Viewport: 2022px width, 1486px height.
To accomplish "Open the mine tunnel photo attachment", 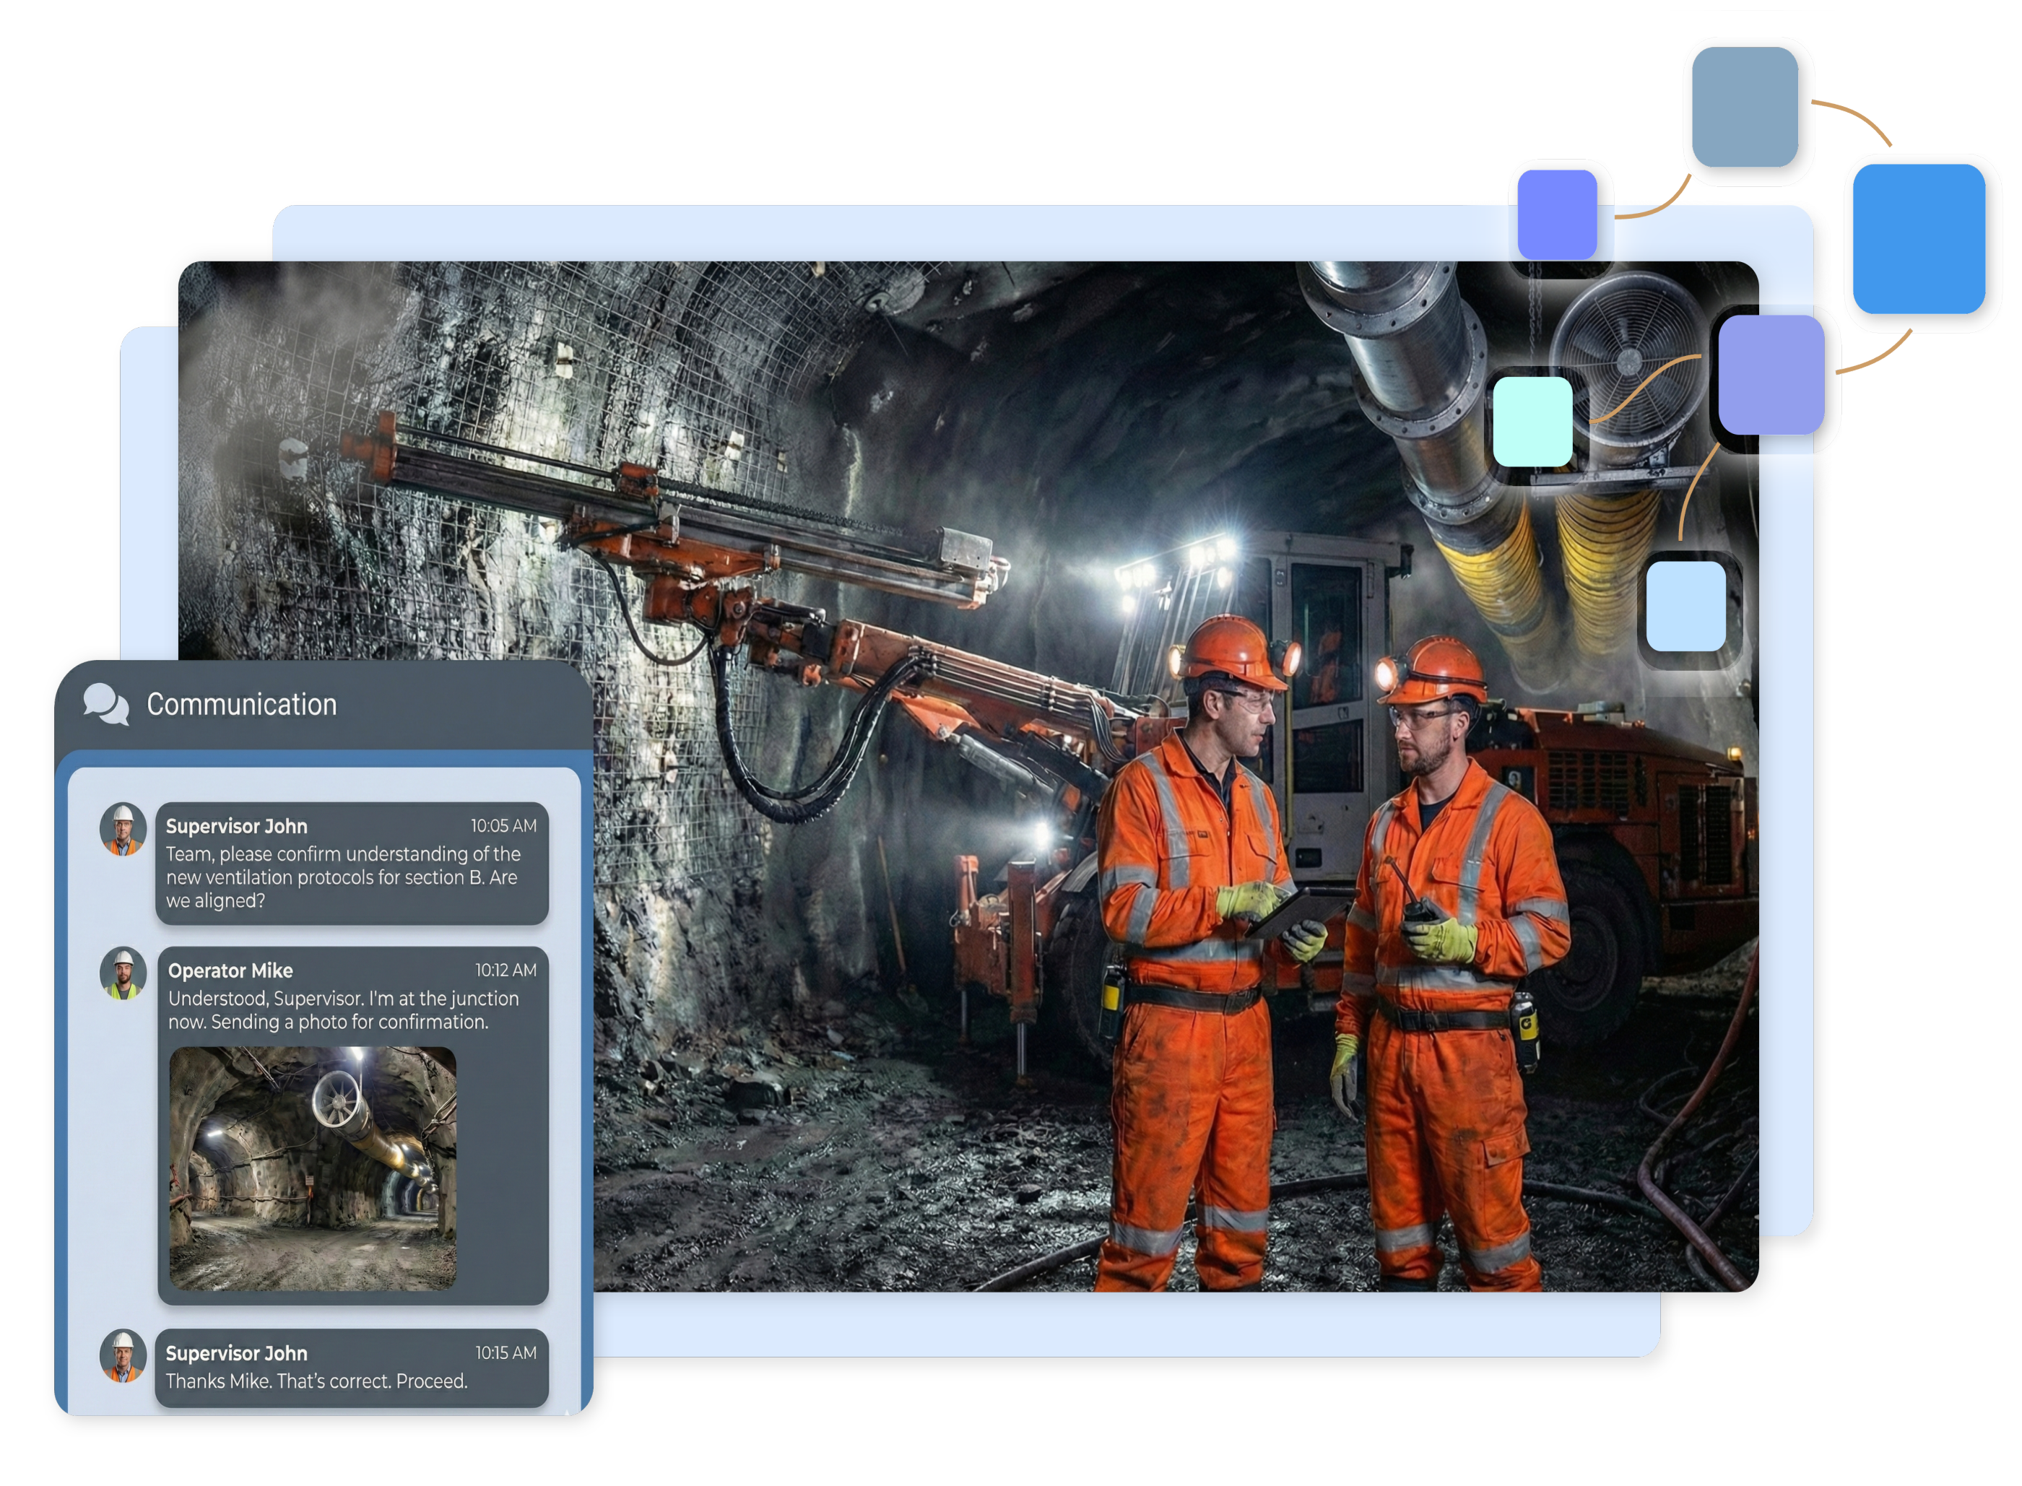I will [x=313, y=1168].
